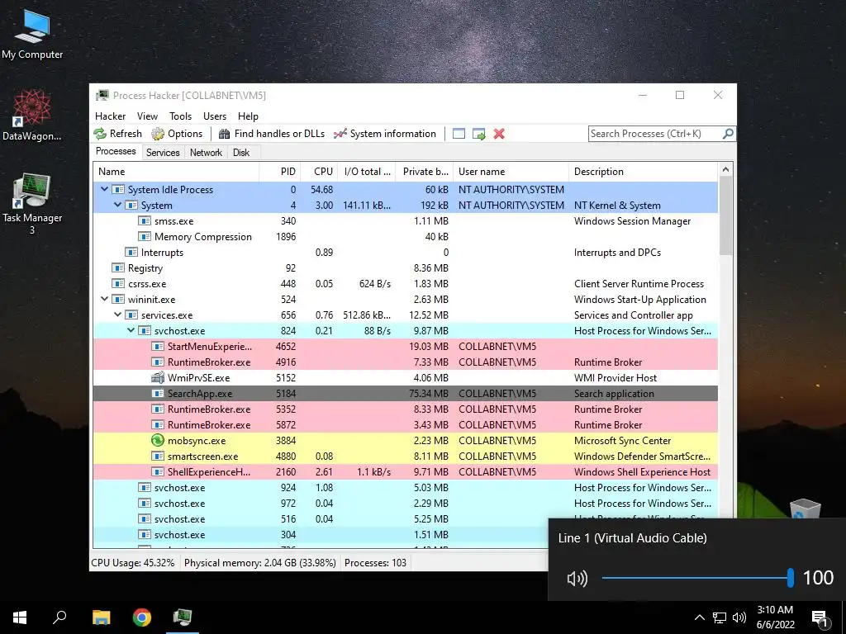Sort by the User name column header
Image resolution: width=846 pixels, height=634 pixels.
pyautogui.click(x=511, y=172)
